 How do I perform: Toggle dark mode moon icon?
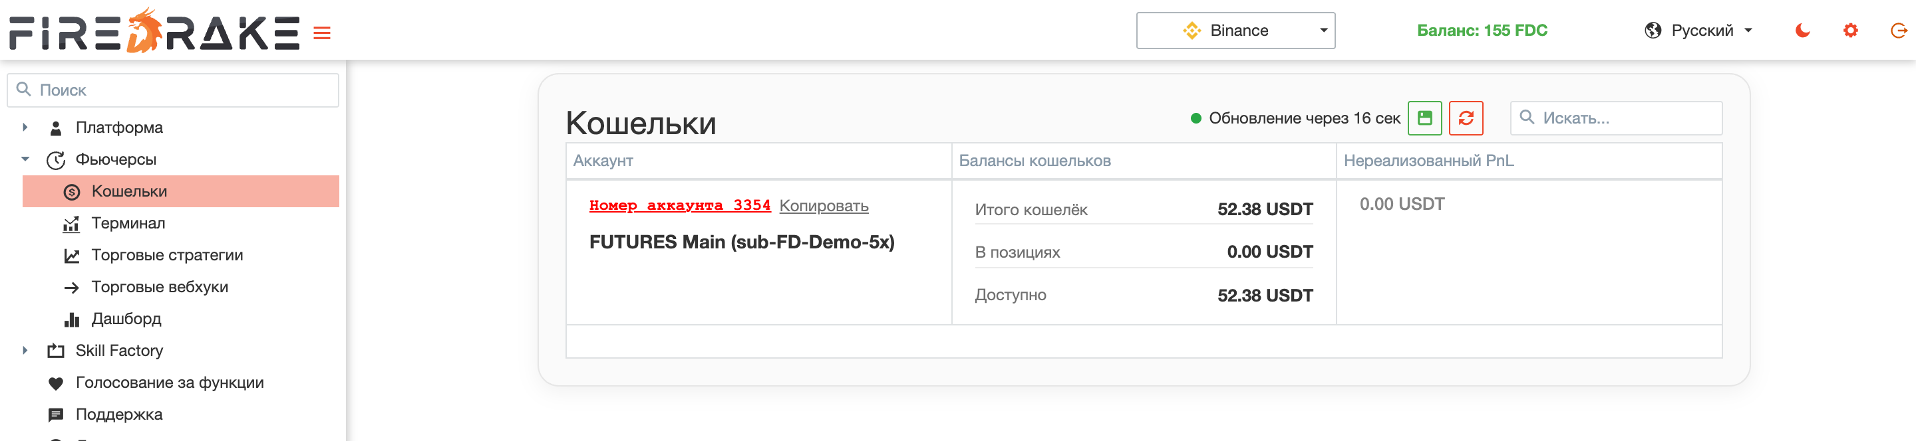click(x=1802, y=31)
